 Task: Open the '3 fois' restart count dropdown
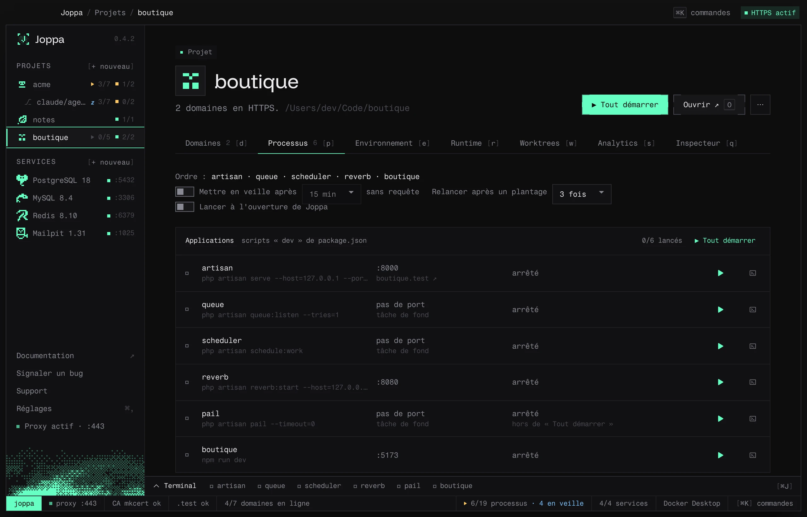pyautogui.click(x=582, y=194)
